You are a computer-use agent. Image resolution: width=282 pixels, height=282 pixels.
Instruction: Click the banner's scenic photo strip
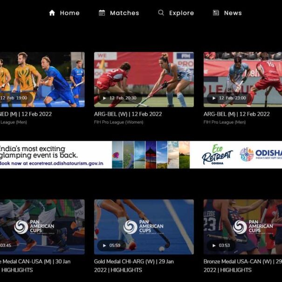(151, 155)
